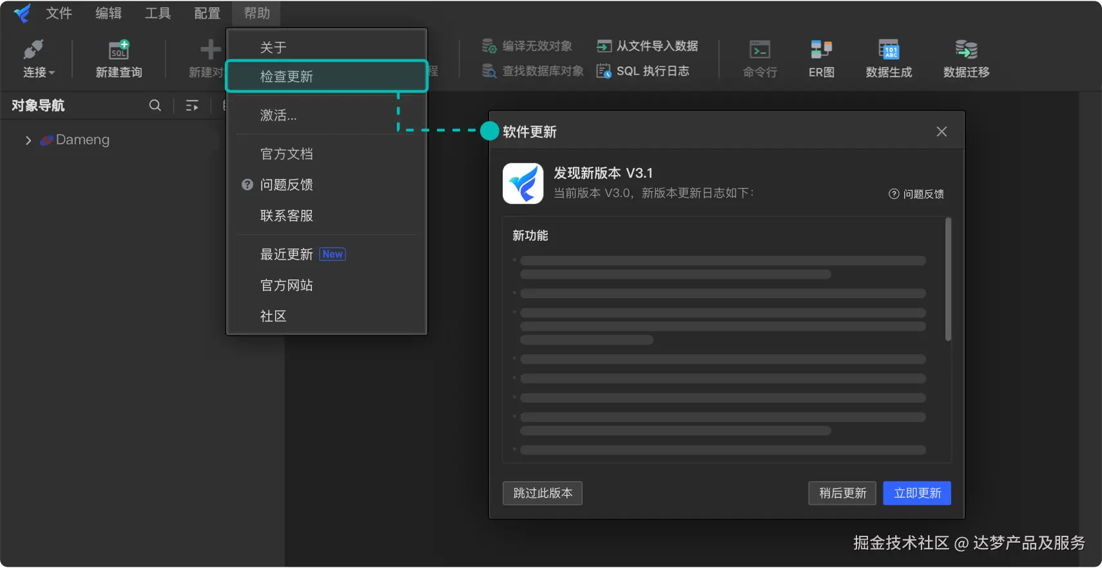The width and height of the screenshot is (1102, 568).
Task: Open SQL 执行日志
Action: 643,71
